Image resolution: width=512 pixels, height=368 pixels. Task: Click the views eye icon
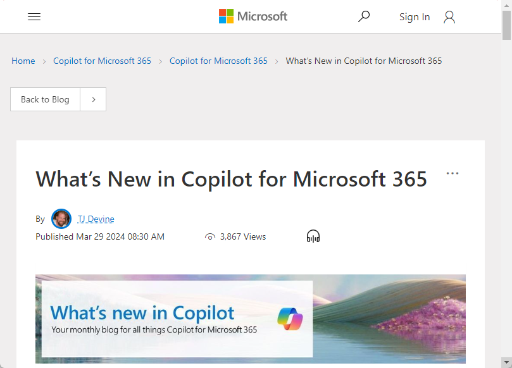click(x=209, y=236)
